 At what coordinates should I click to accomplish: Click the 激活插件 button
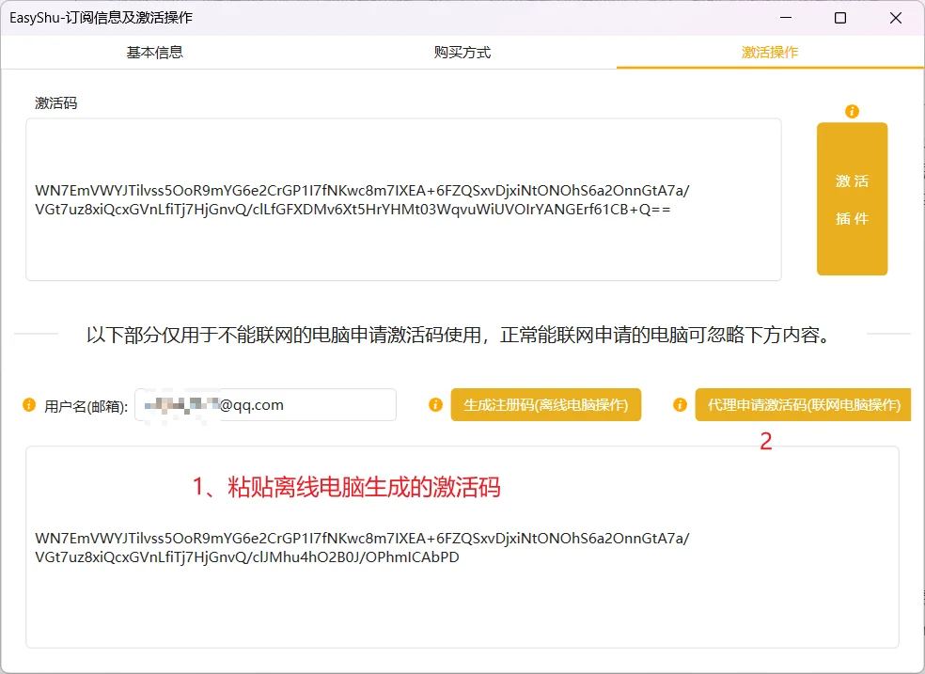pos(852,198)
